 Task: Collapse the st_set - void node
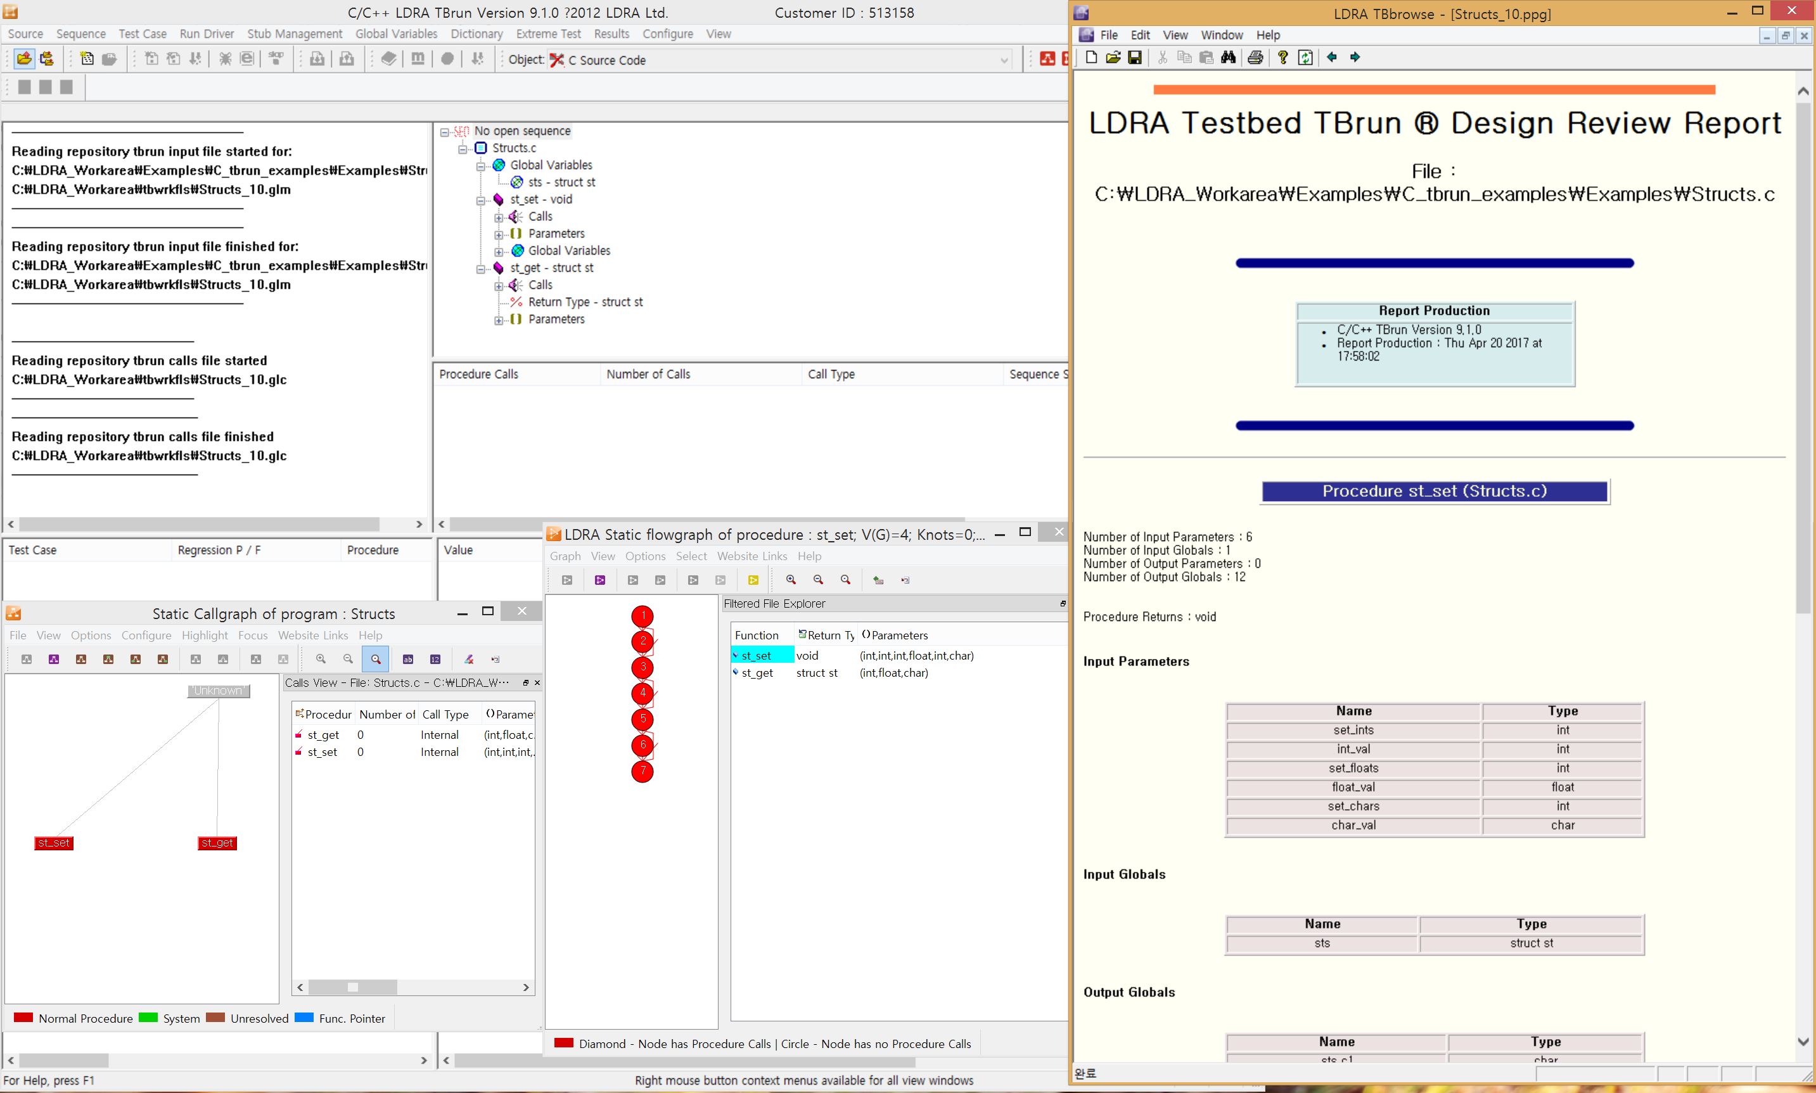coord(481,200)
